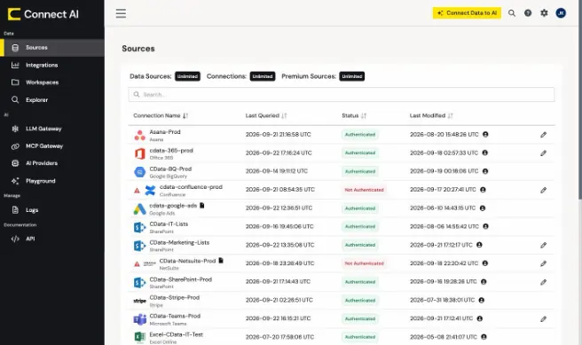Select Sources in the sidebar
Image resolution: width=582 pixels, height=345 pixels.
pyautogui.click(x=52, y=48)
